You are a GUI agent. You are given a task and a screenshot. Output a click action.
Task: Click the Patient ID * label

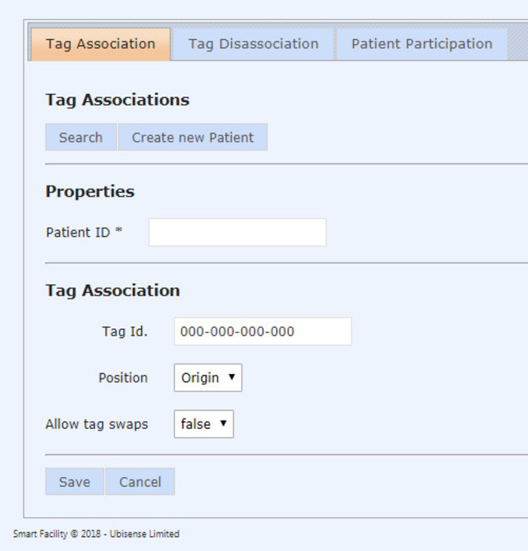[x=84, y=232]
